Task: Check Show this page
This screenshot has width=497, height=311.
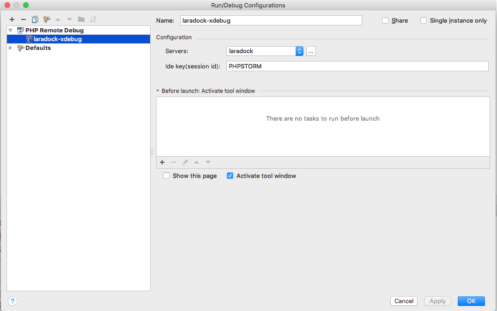Action: (x=166, y=176)
